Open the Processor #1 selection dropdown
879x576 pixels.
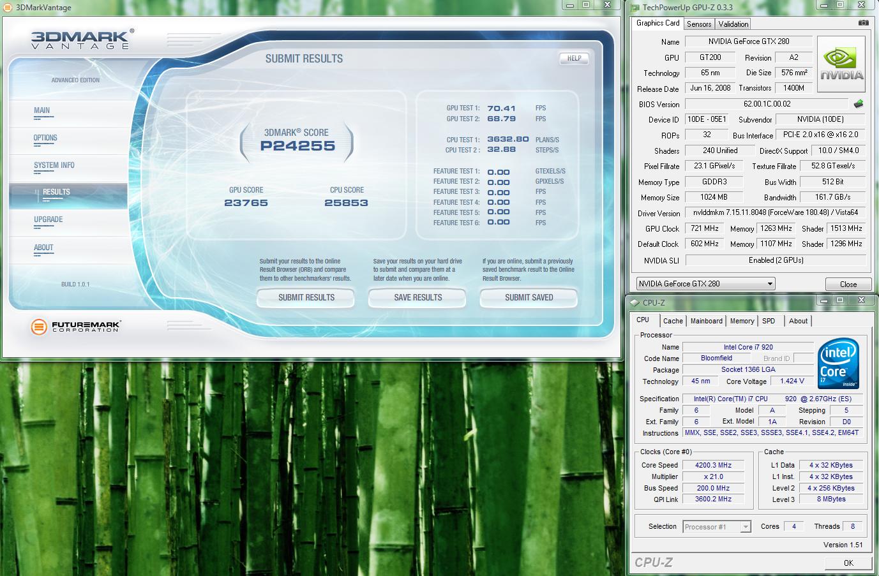[x=717, y=526]
